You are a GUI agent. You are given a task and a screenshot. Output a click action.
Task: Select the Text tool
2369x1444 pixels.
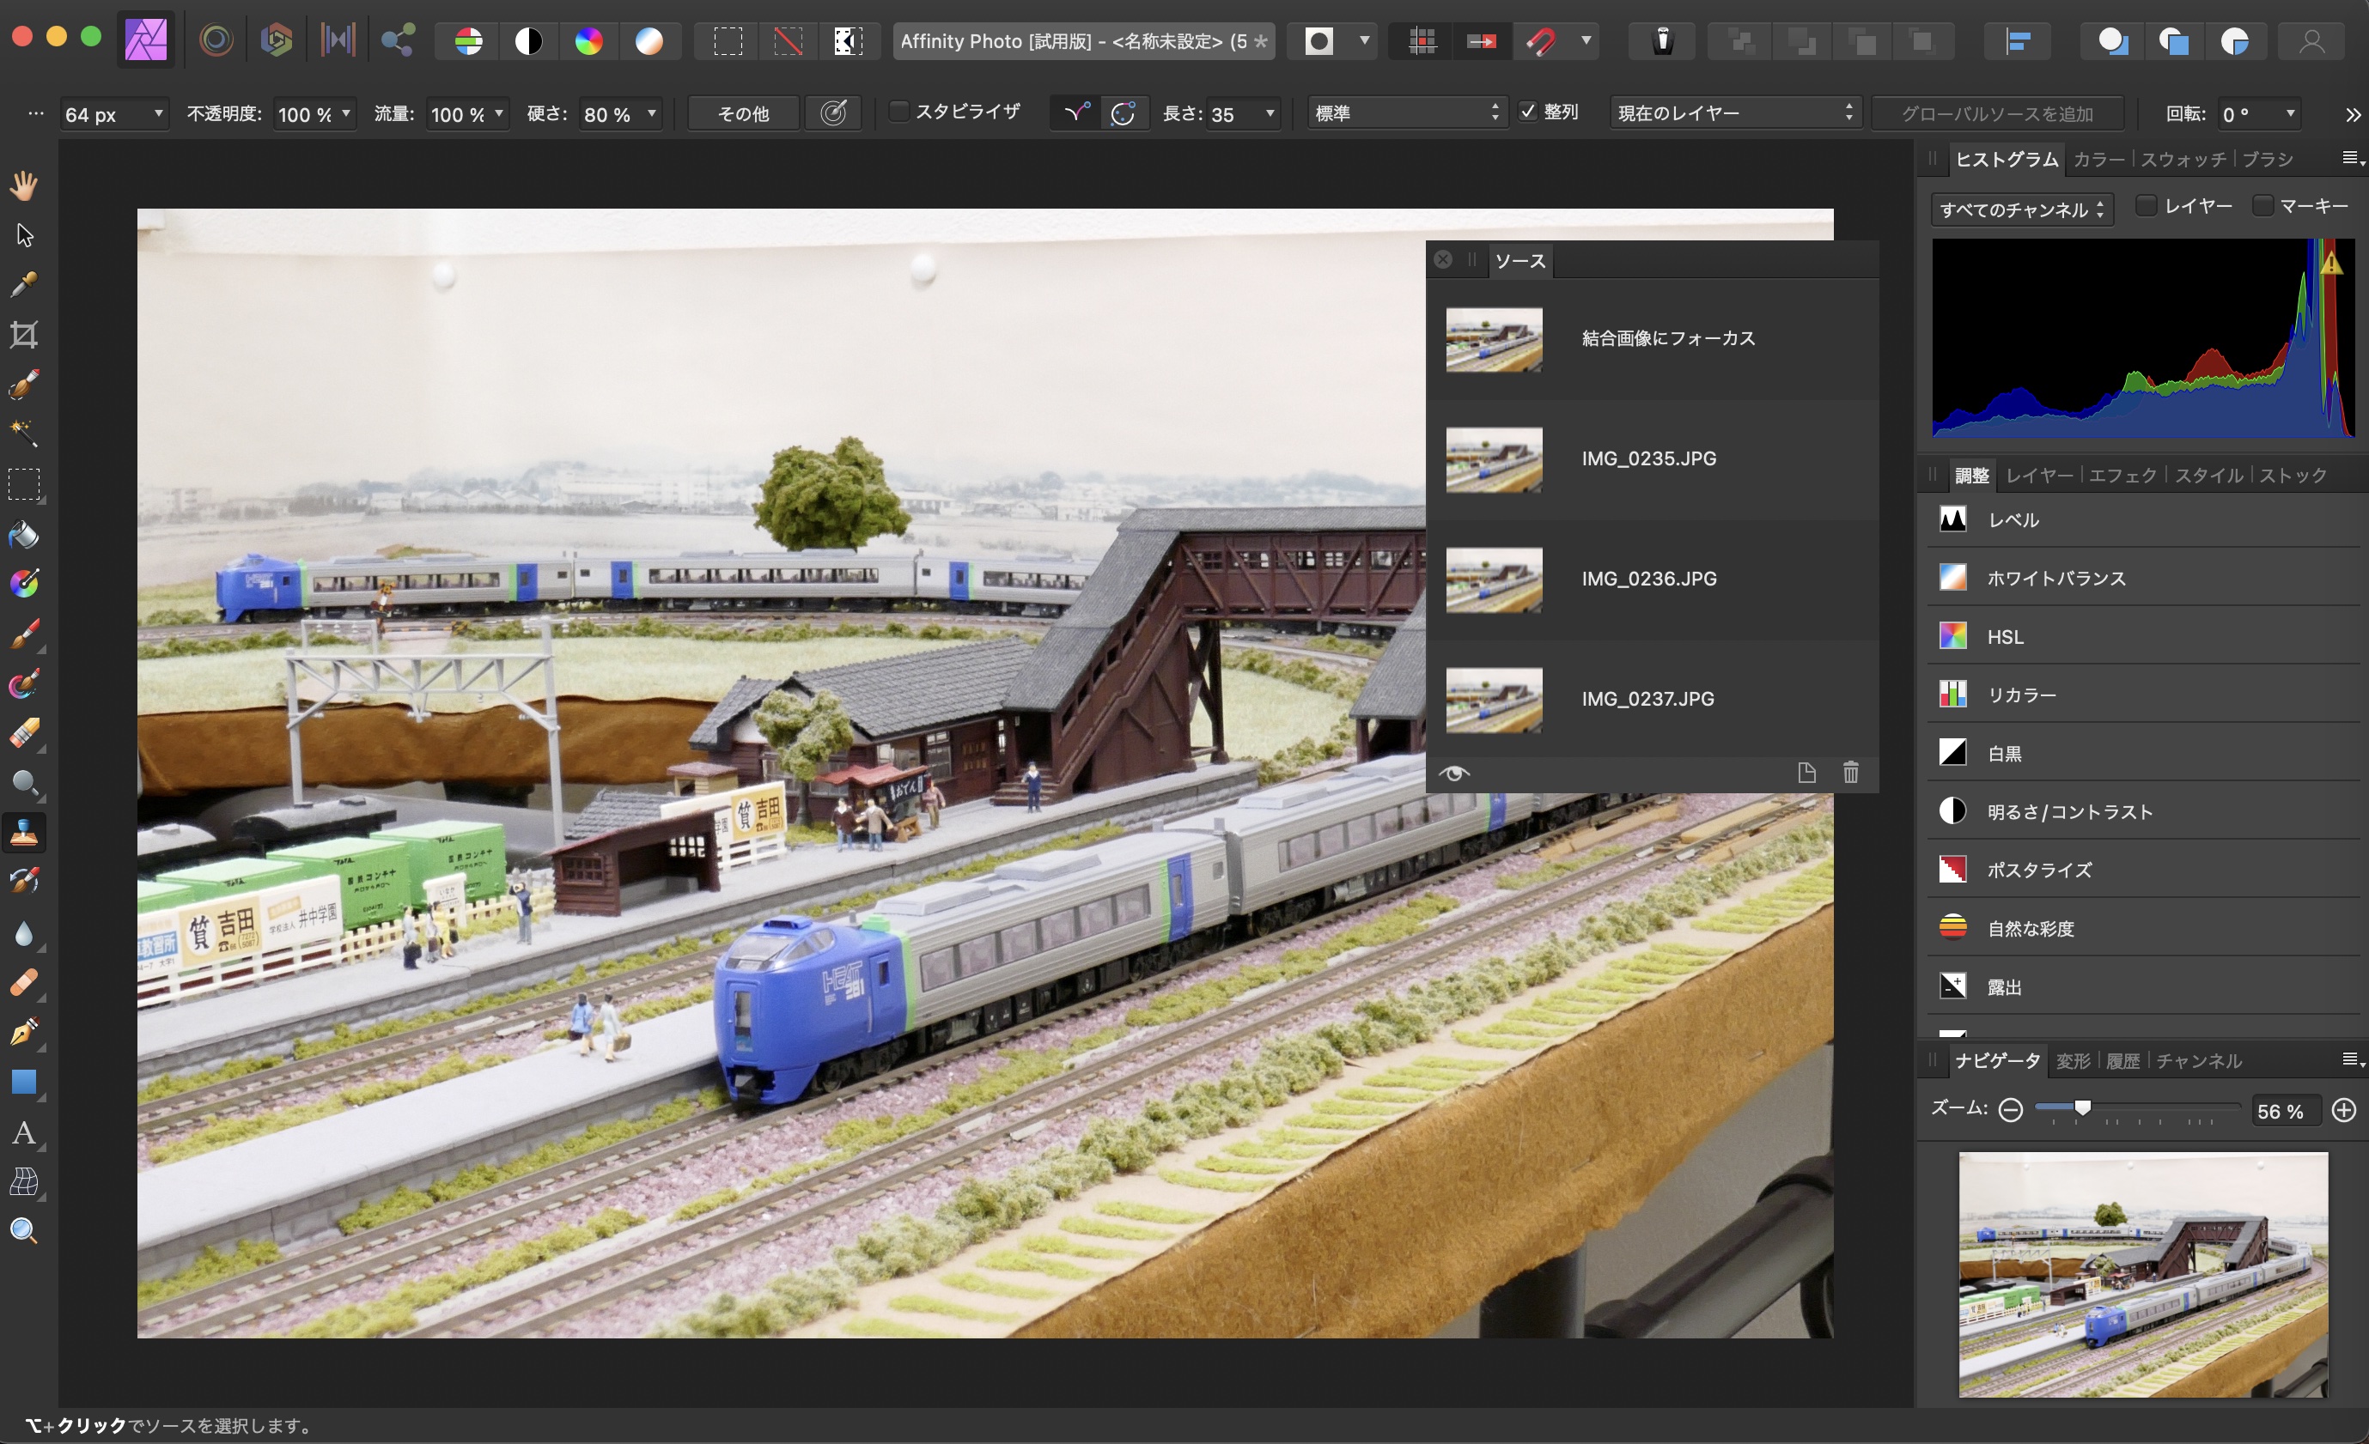click(x=24, y=1134)
